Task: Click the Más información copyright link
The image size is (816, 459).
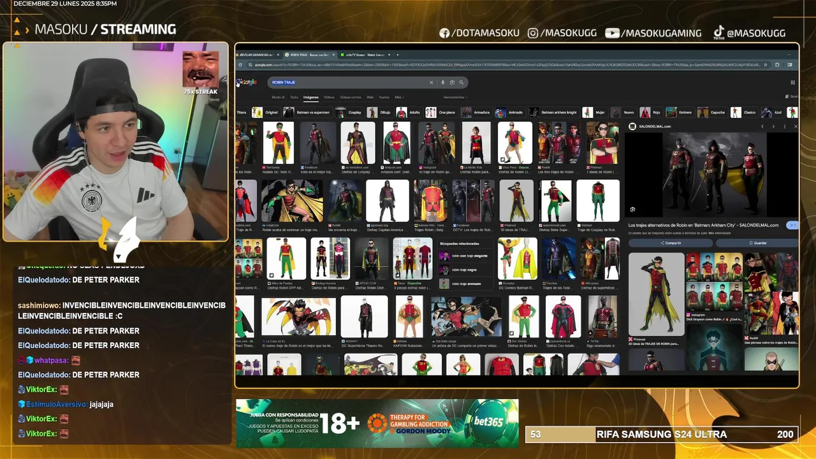Action: point(720,233)
